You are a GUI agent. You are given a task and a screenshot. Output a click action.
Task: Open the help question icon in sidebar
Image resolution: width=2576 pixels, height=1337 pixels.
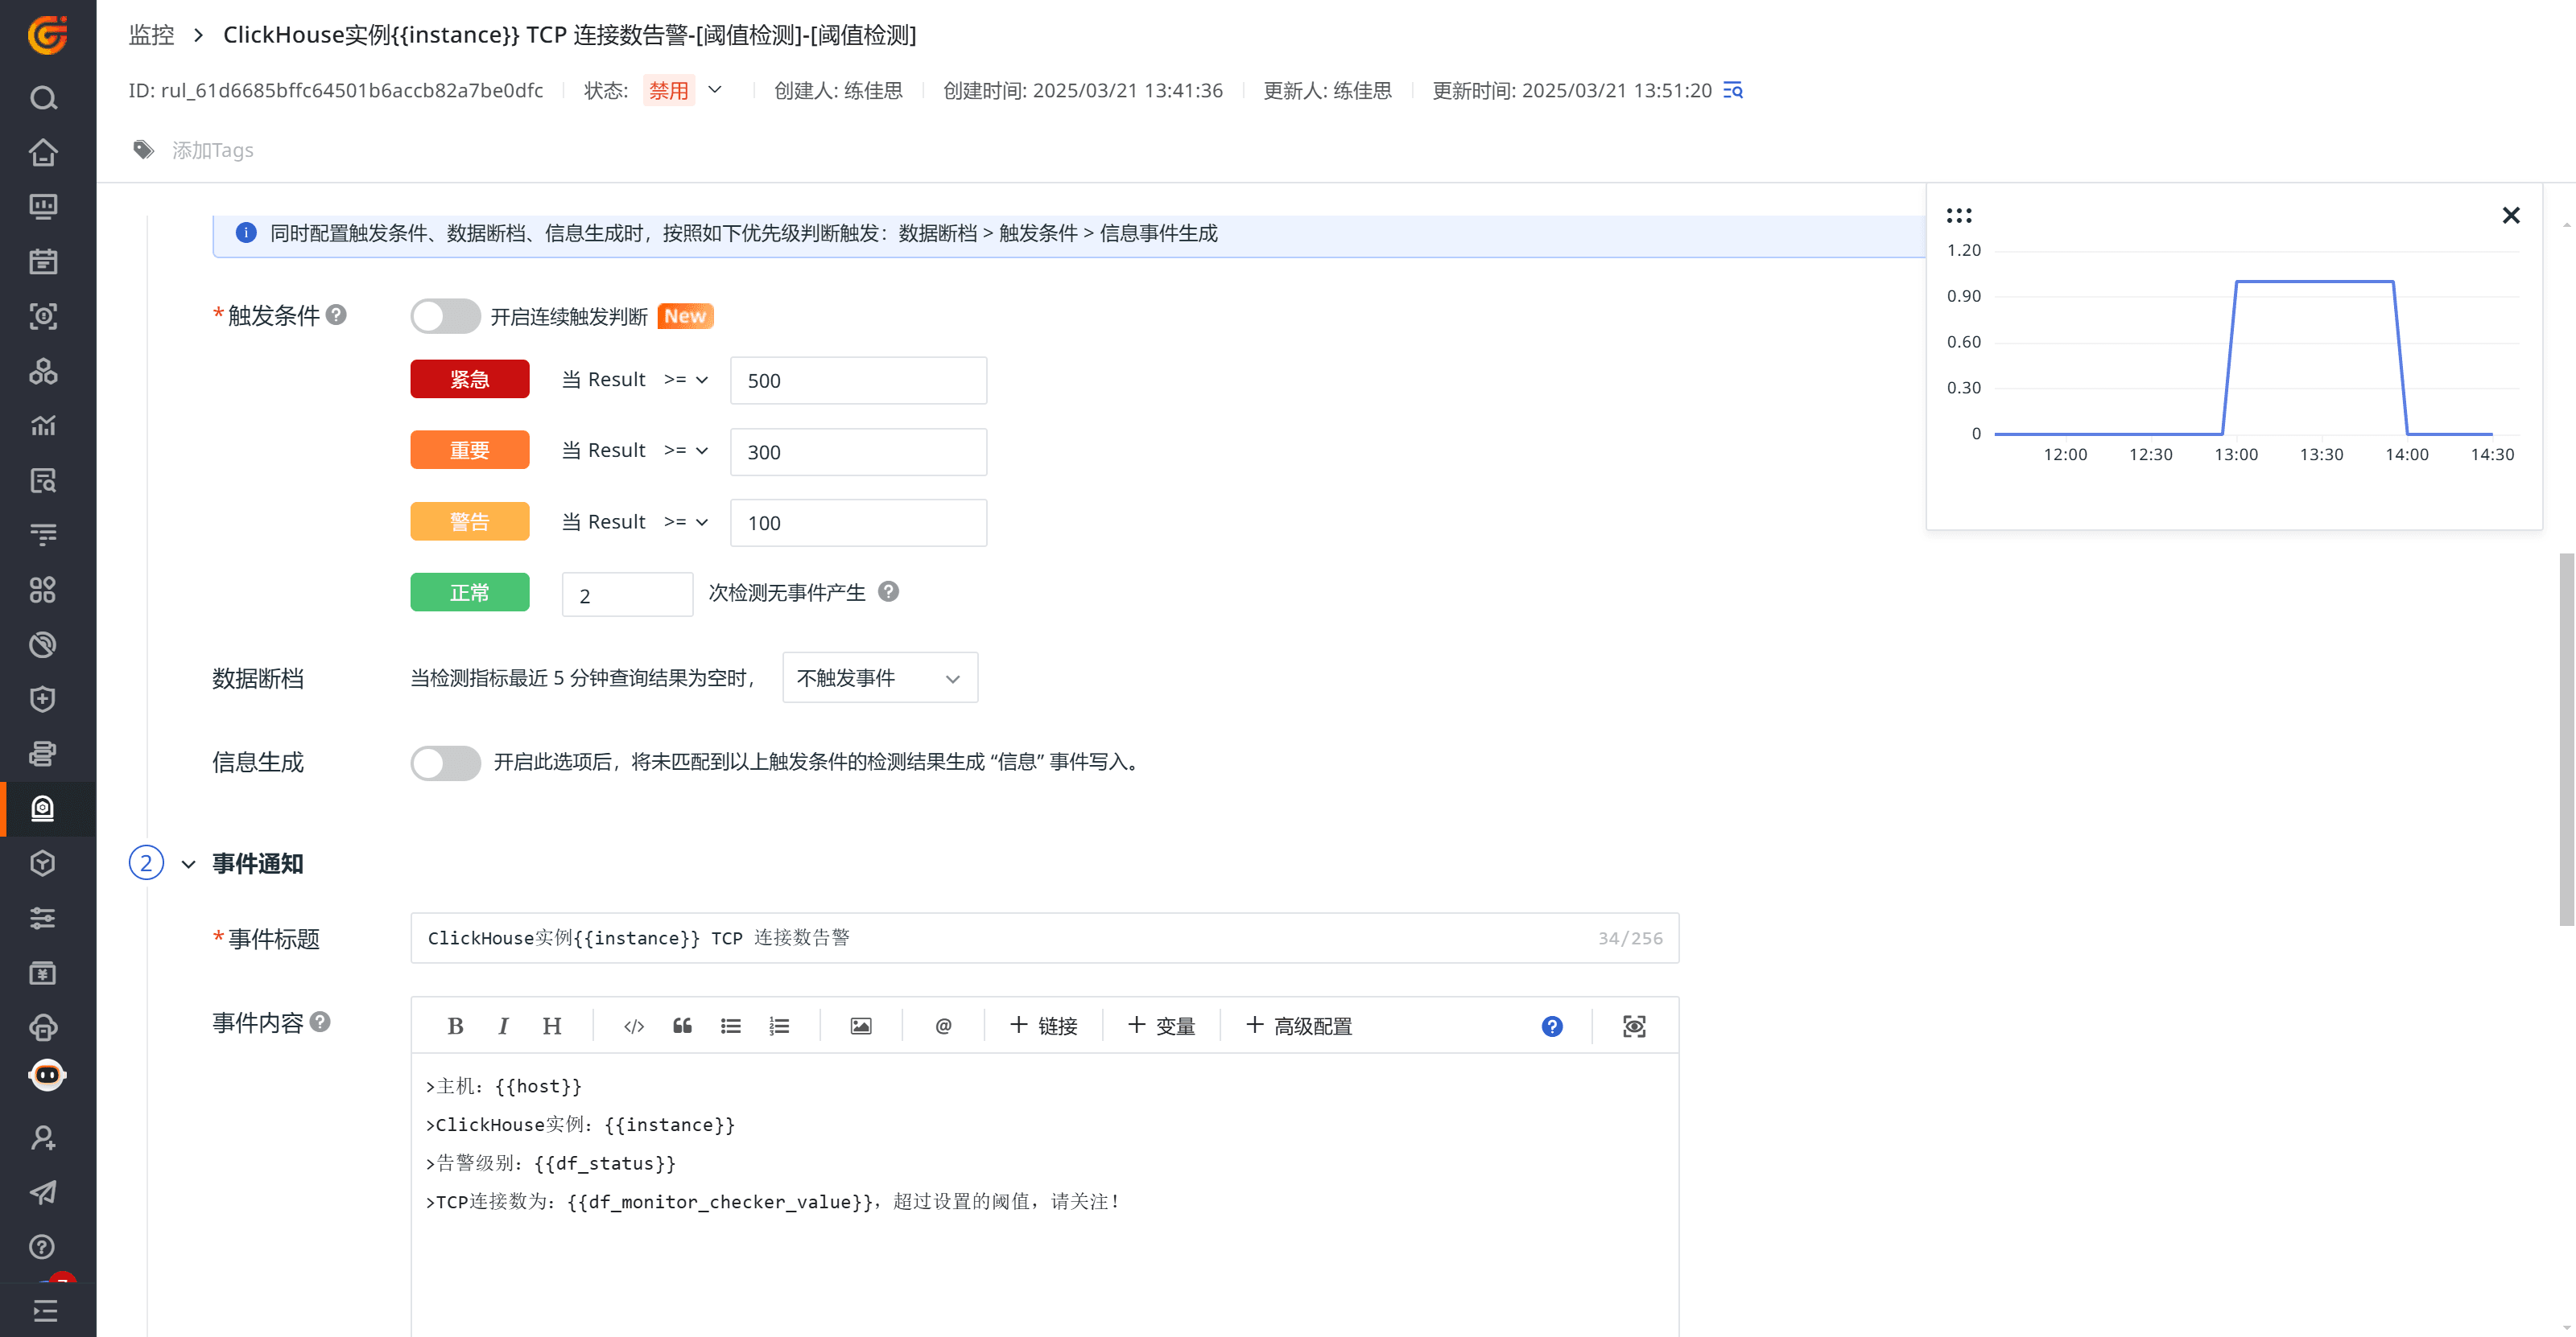click(43, 1247)
